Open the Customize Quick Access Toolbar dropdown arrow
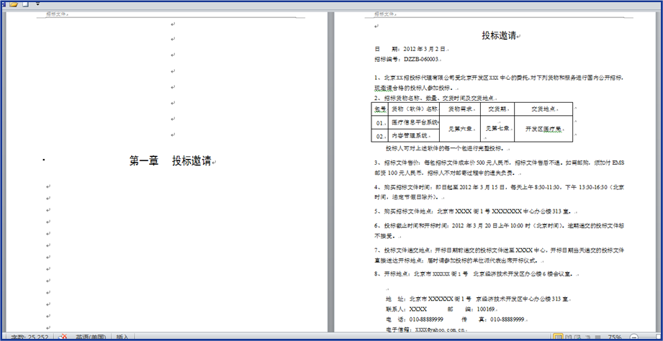Screen dimensions: 663x341 click(x=37, y=4)
